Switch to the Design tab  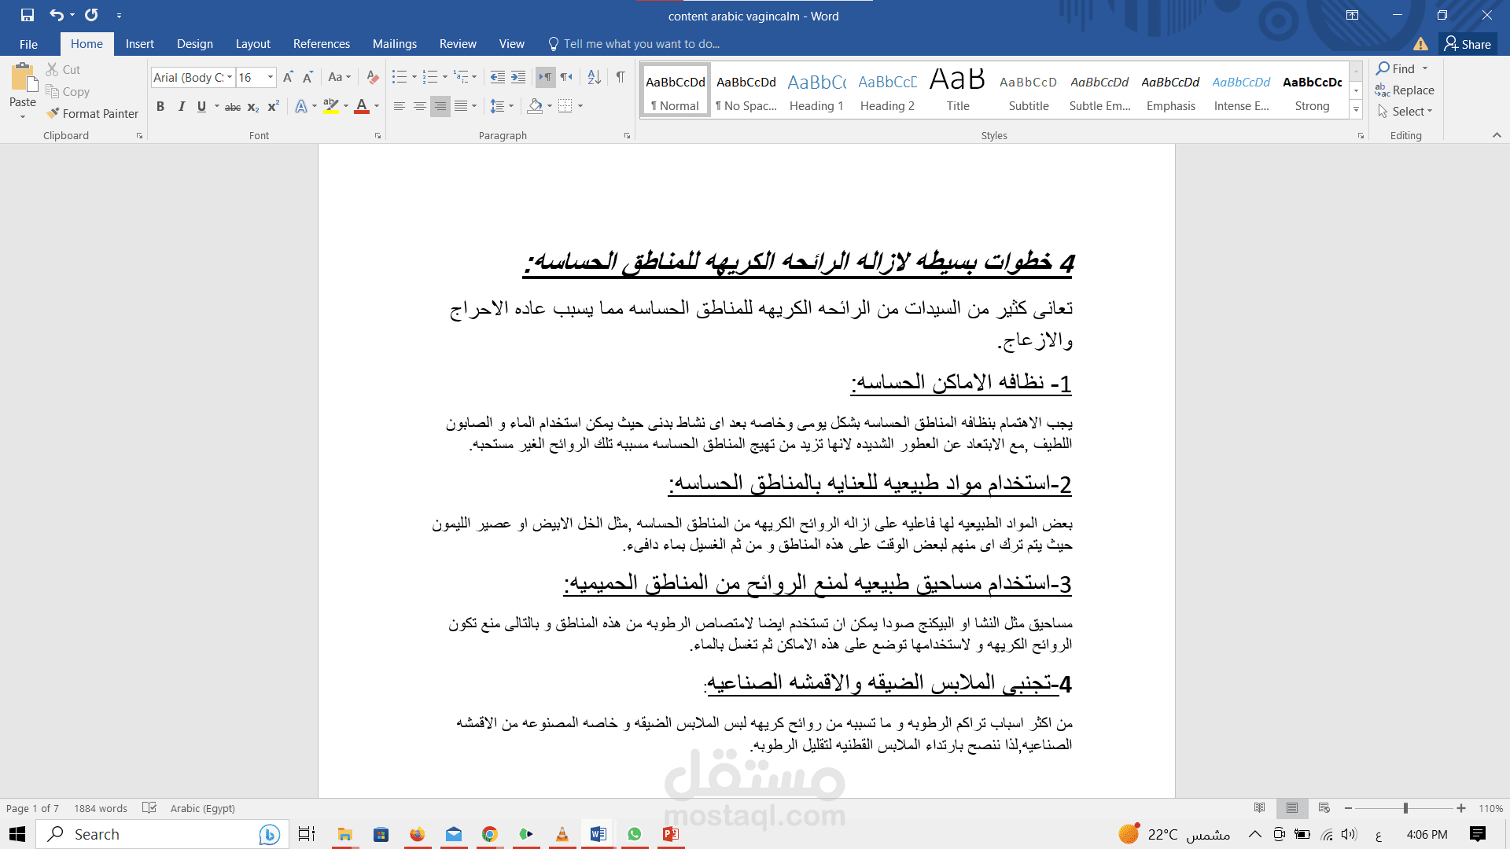195,44
